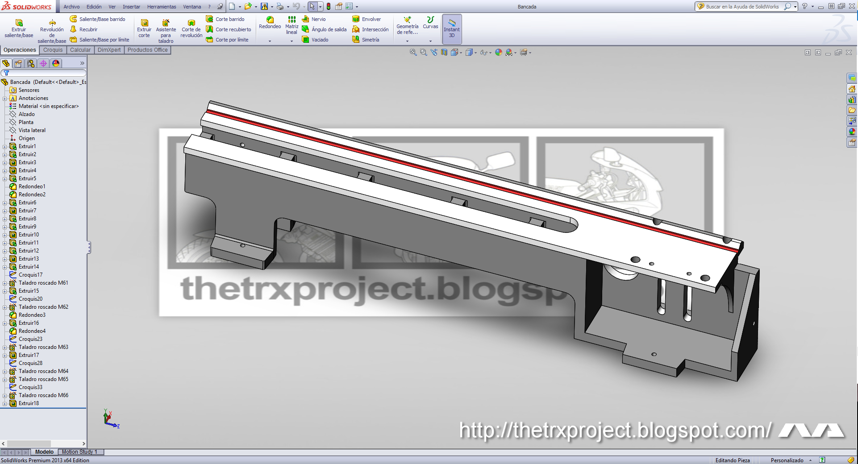Click the Recubrir loft button

pos(83,29)
